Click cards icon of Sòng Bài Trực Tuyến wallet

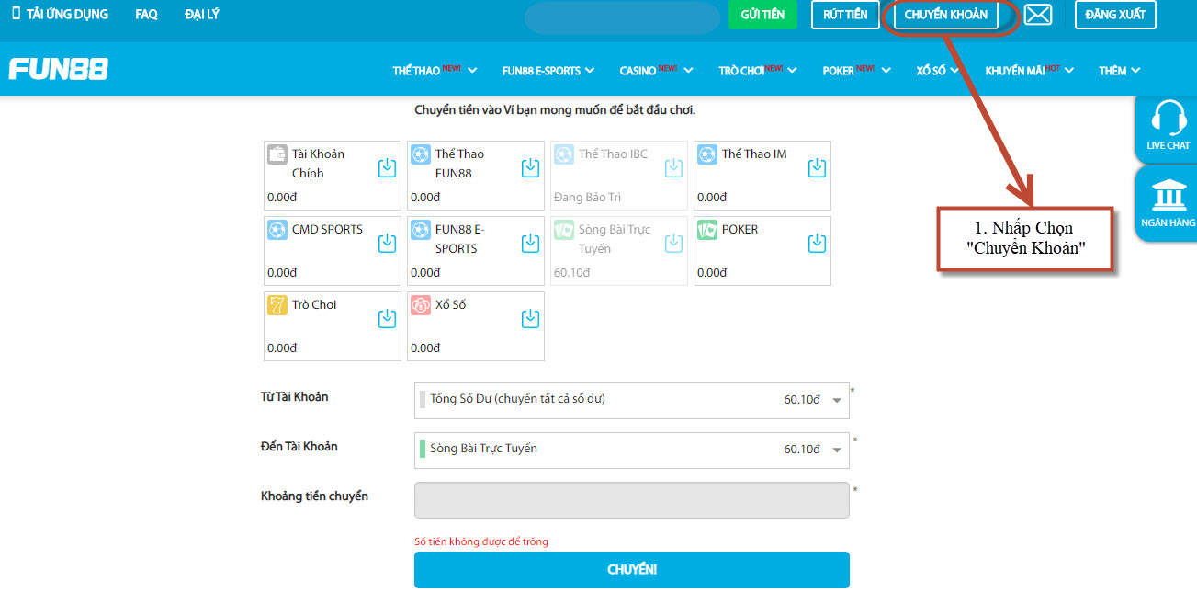point(564,230)
